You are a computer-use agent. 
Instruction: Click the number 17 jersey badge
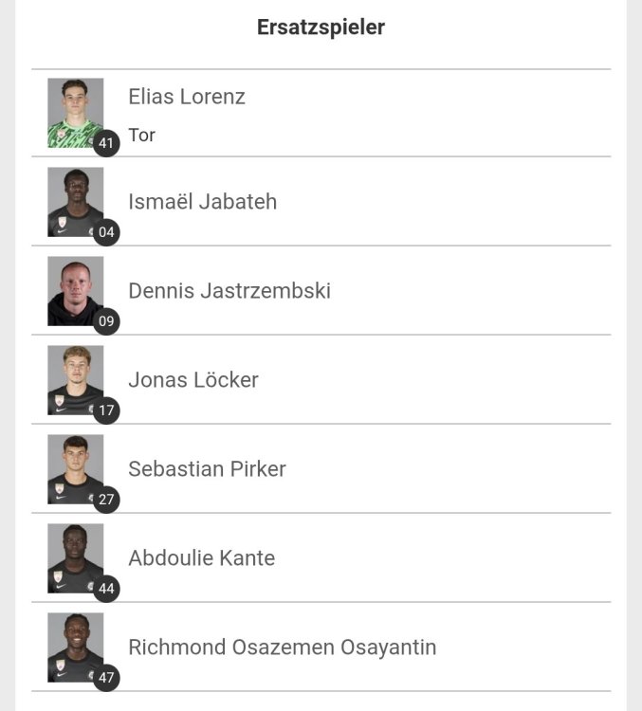[106, 410]
